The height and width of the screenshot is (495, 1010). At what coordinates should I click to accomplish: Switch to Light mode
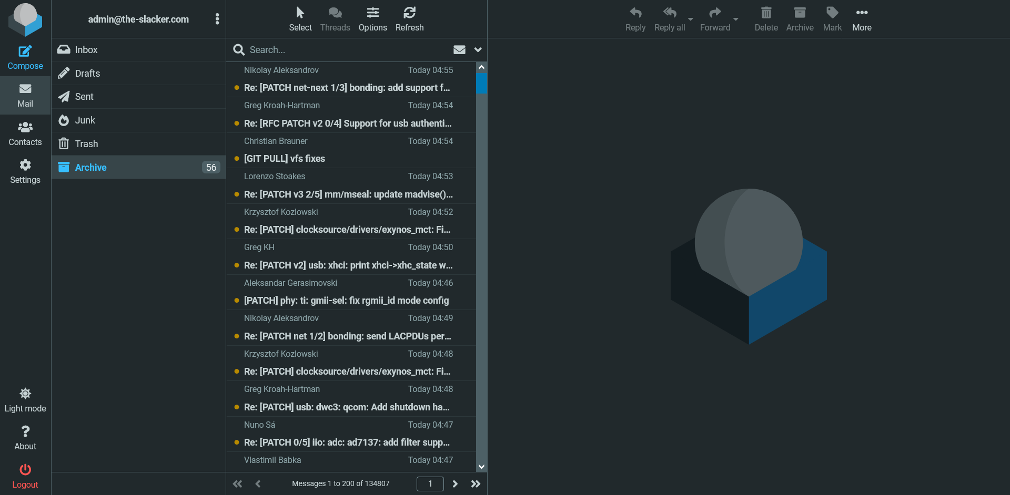tap(25, 399)
